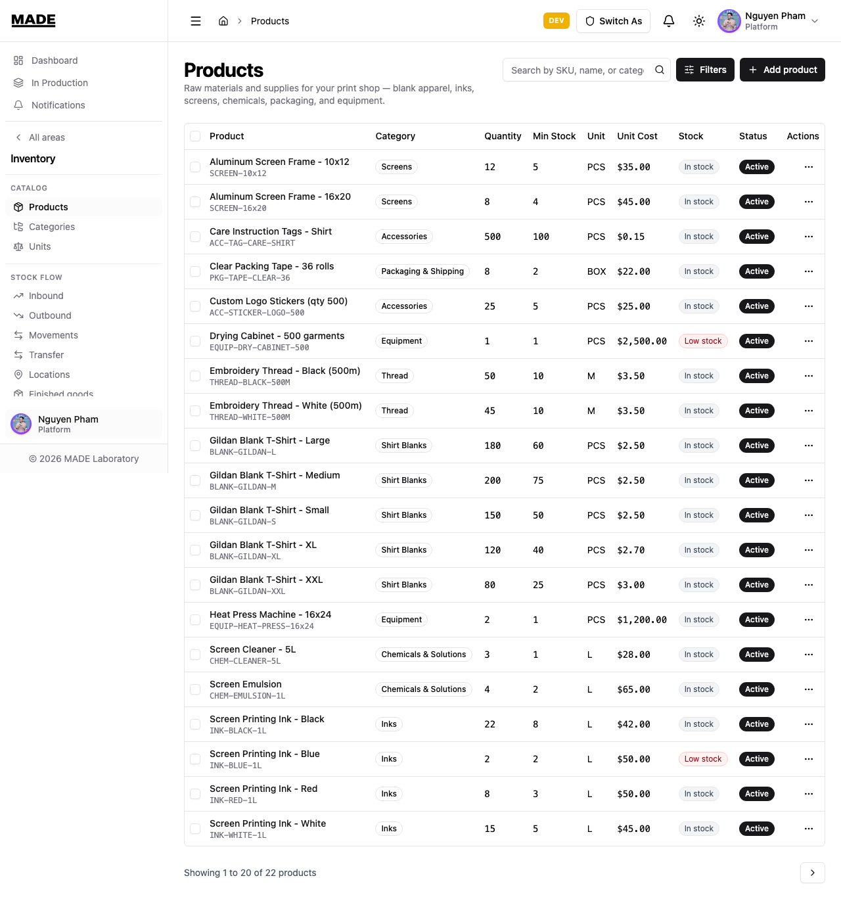Focus the Search by SKU input field
Viewport: 841px width, 899px height.
click(x=578, y=70)
